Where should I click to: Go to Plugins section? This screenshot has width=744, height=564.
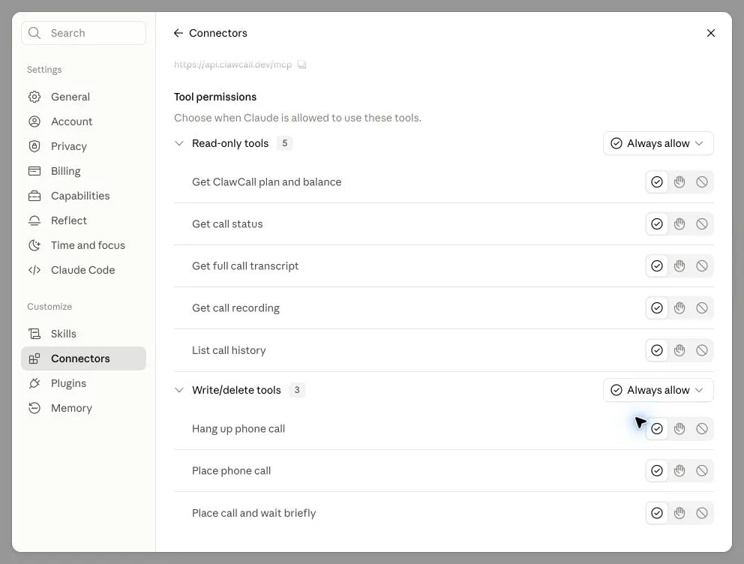(x=83, y=382)
